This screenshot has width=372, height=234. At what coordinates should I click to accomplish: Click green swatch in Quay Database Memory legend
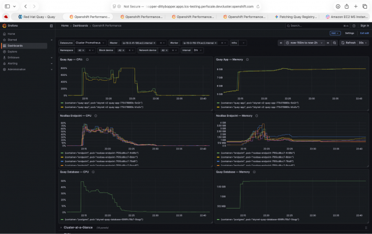(218, 220)
